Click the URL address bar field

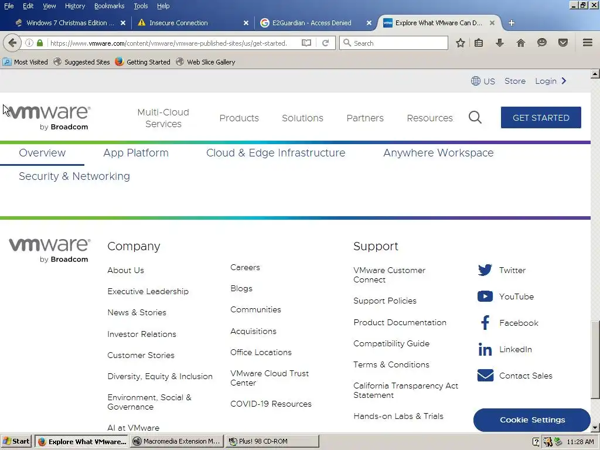(x=168, y=43)
